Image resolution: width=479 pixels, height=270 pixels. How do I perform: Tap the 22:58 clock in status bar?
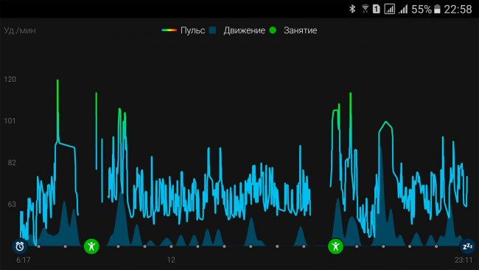pyautogui.click(x=458, y=9)
